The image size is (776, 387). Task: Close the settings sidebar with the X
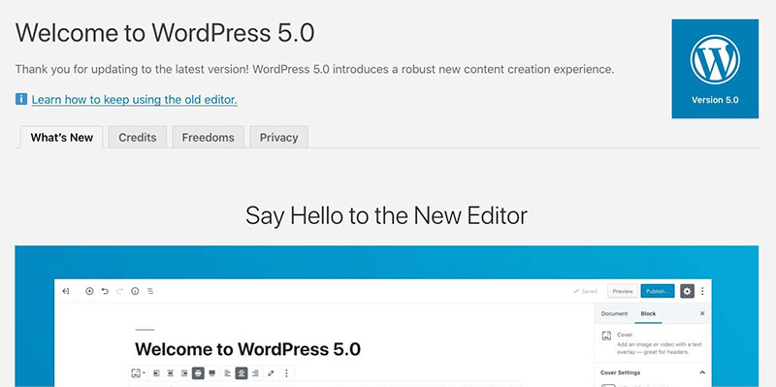pyautogui.click(x=701, y=313)
